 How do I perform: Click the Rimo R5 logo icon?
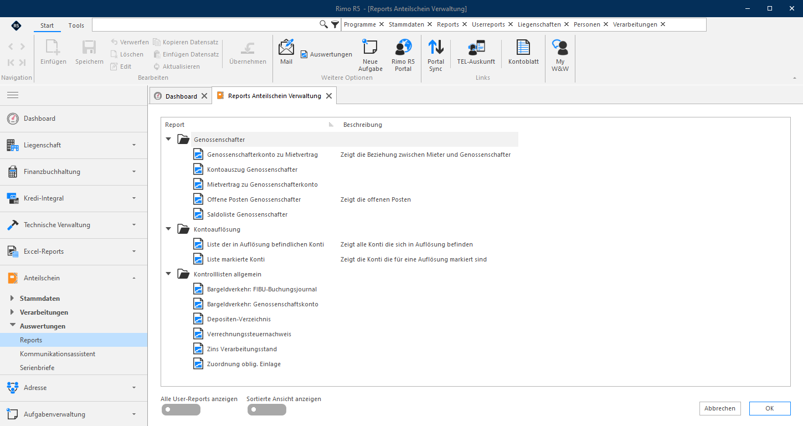(x=16, y=25)
